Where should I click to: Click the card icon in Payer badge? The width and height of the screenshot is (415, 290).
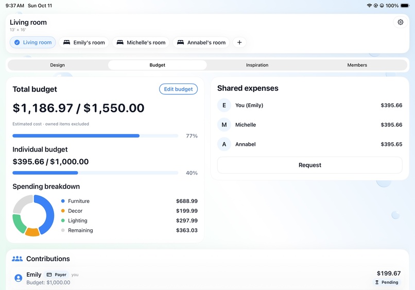pos(49,275)
